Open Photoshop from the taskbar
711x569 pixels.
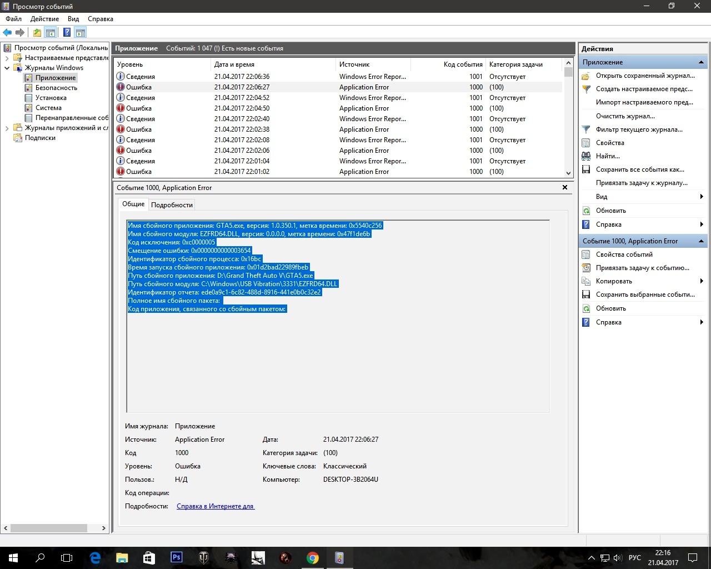pos(176,557)
